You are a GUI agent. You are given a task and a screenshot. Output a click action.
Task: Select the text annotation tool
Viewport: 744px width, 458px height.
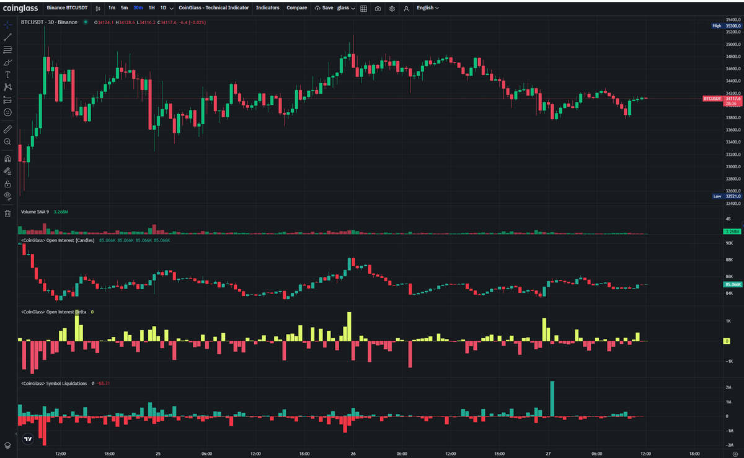click(x=7, y=74)
